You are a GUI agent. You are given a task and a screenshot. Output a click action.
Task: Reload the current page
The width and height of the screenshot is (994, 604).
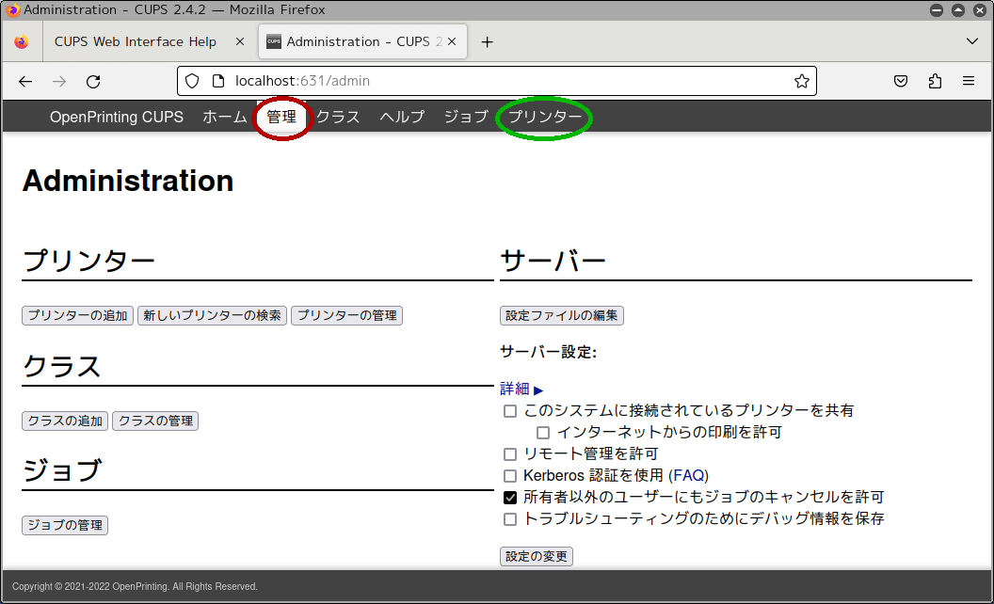click(93, 81)
